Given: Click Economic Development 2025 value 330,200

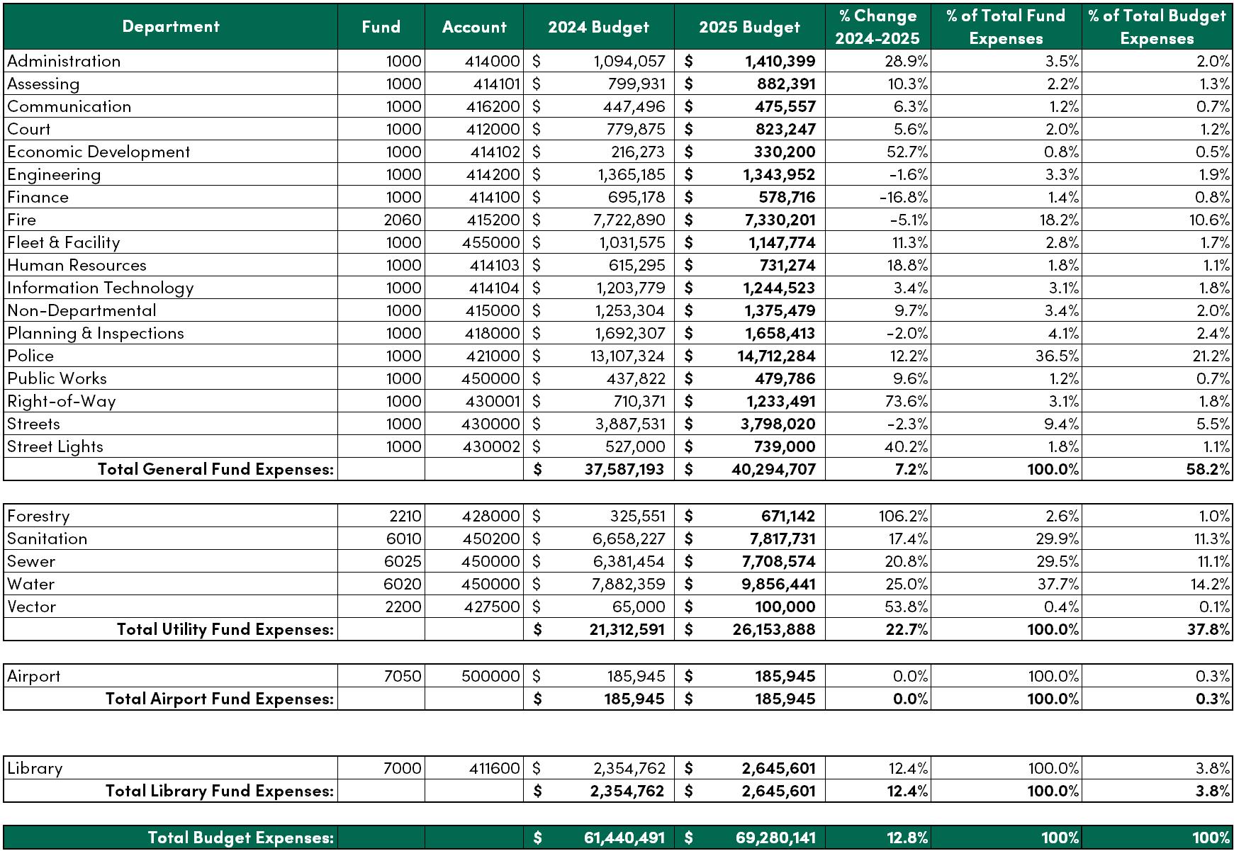Looking at the screenshot, I should (x=787, y=152).
